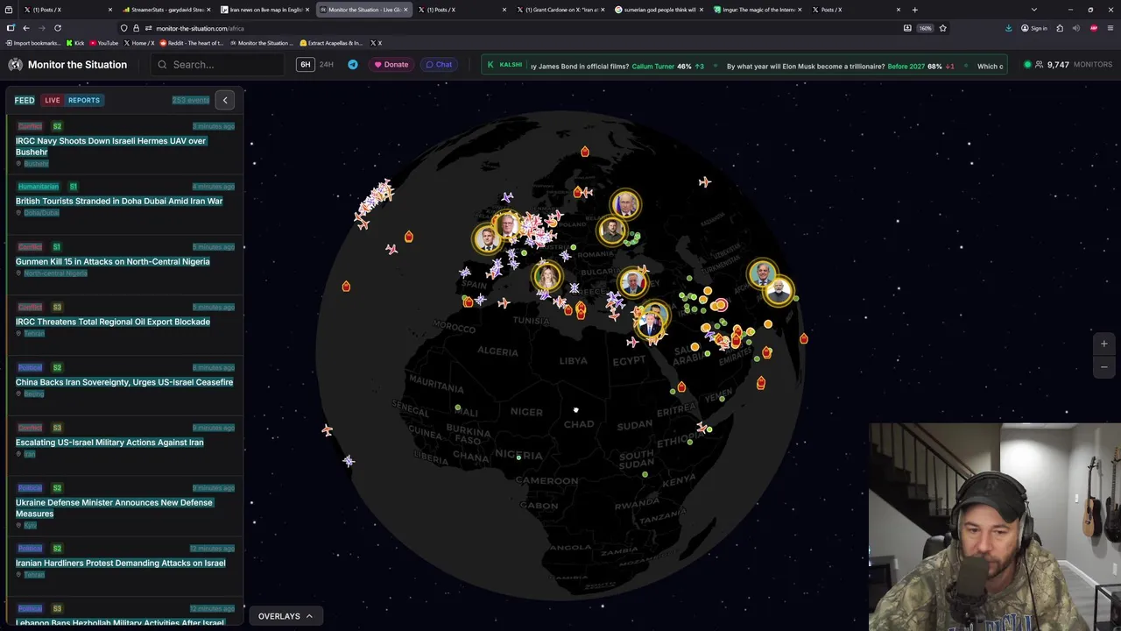Switch to the Imgur browser tab

tap(757, 10)
